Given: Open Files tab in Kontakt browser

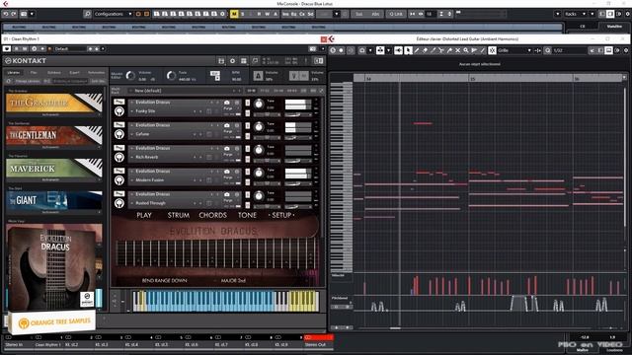Looking at the screenshot, I should click(x=34, y=72).
